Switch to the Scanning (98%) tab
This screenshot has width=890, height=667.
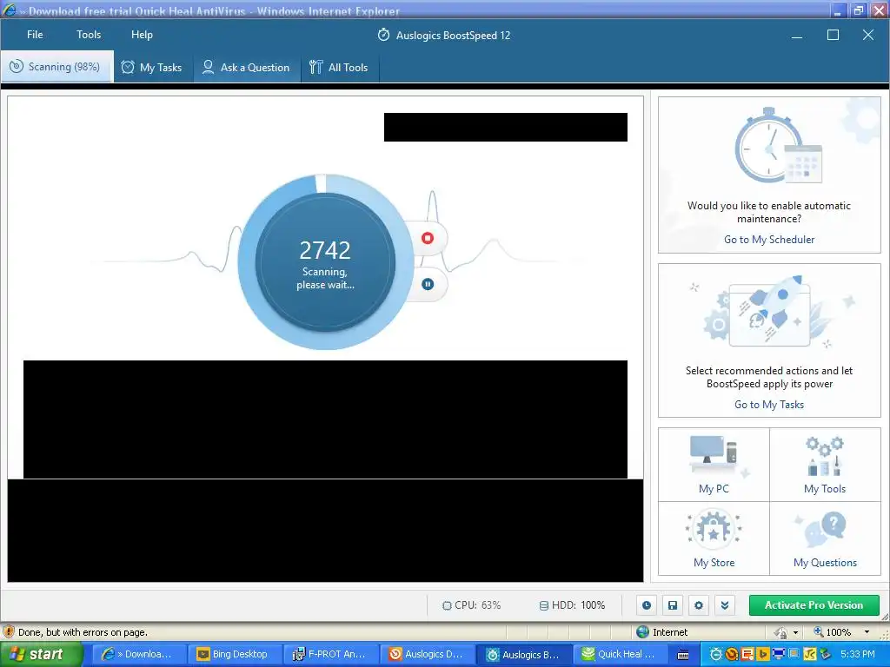pyautogui.click(x=56, y=67)
